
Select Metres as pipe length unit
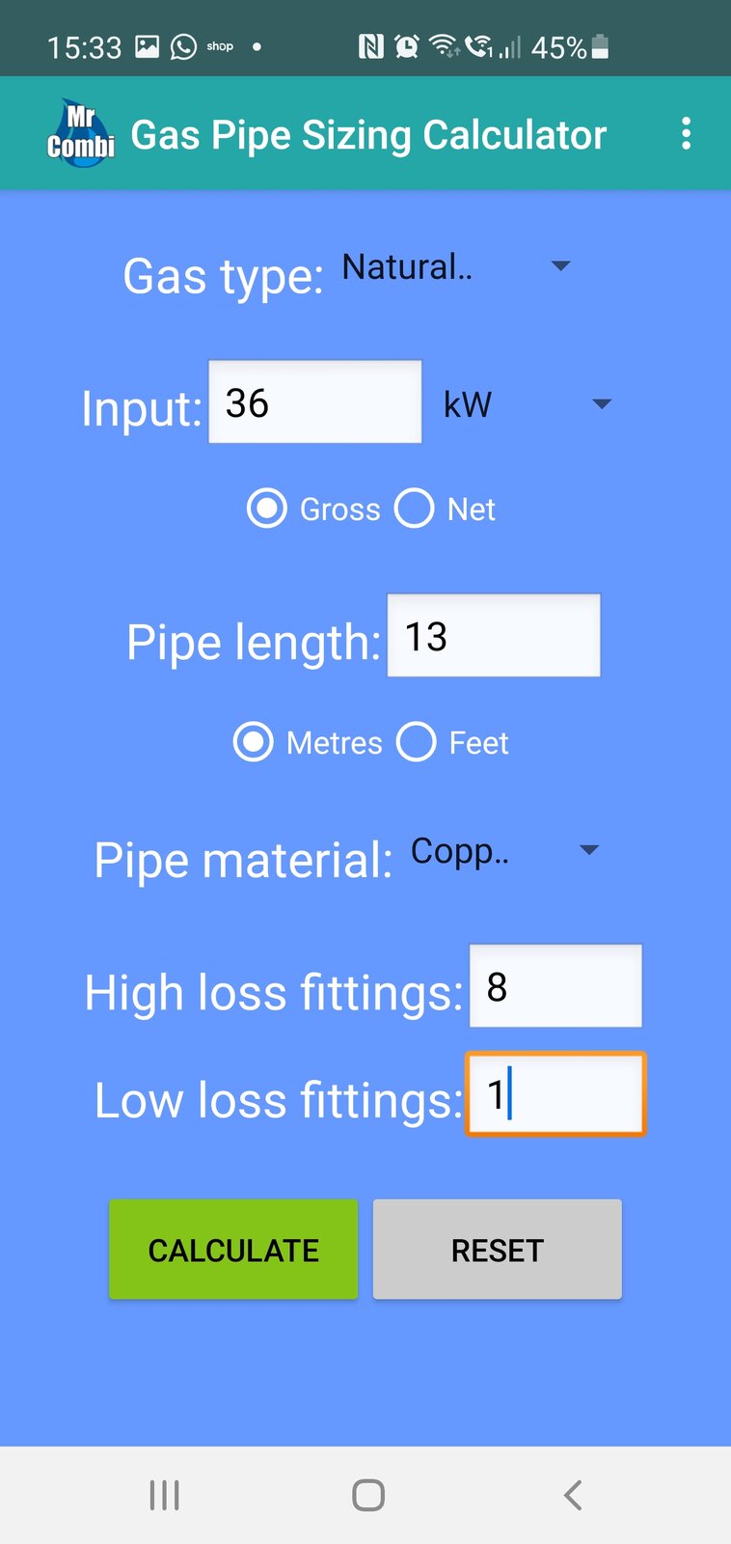(254, 742)
